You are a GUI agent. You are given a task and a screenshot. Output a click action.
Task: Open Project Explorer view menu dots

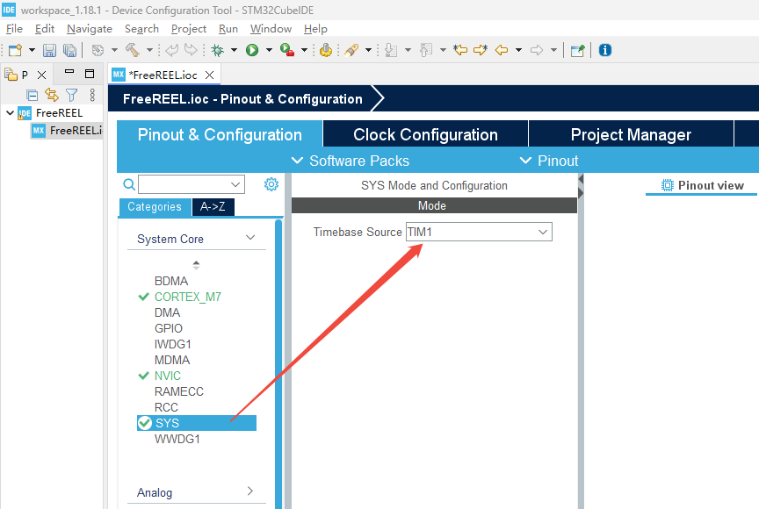92,95
